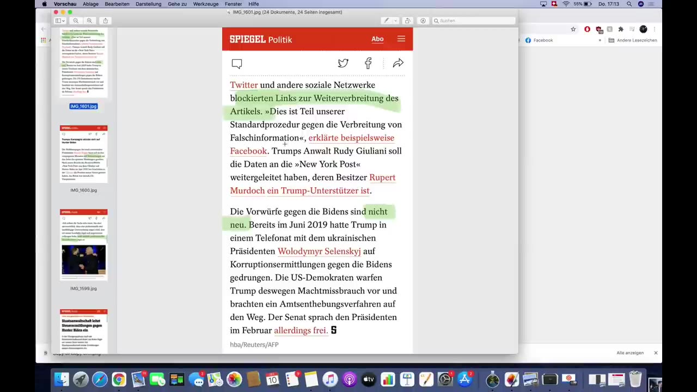Open the Gehe zu menu
The height and width of the screenshot is (392, 697).
pyautogui.click(x=178, y=4)
